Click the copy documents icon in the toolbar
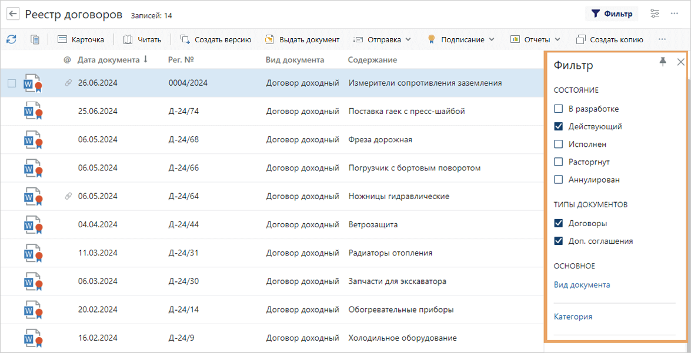Screen dimensions: 691x353 35,39
